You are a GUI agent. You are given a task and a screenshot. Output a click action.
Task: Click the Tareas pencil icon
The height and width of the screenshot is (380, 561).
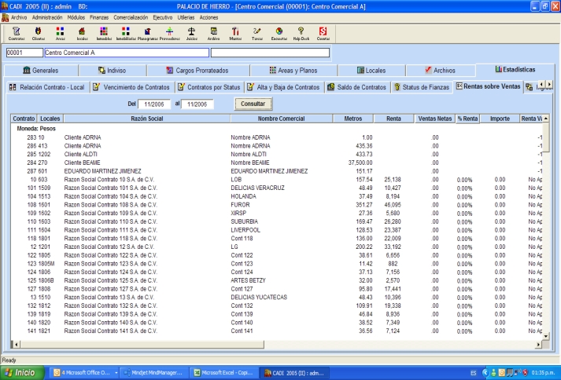(x=257, y=33)
